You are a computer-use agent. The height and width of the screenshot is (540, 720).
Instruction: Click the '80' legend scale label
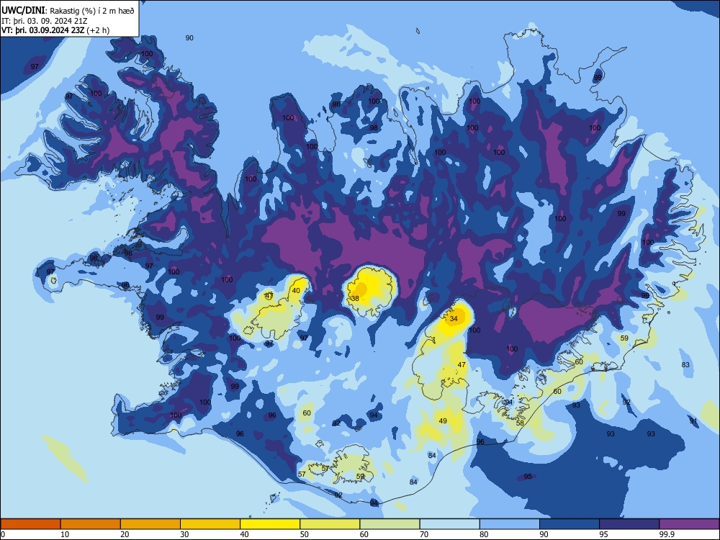pyautogui.click(x=484, y=534)
